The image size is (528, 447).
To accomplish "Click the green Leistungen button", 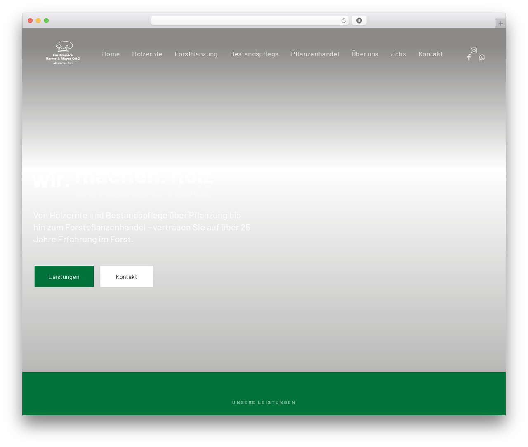I will tap(64, 276).
